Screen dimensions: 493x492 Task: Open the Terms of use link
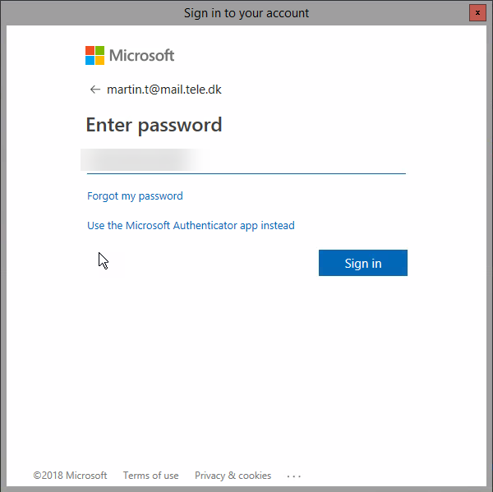coord(150,476)
